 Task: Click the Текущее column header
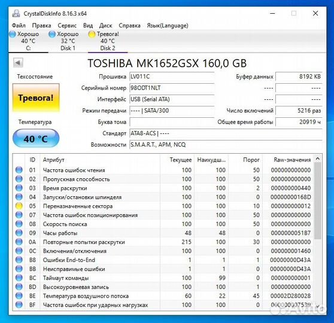[x=177, y=160]
